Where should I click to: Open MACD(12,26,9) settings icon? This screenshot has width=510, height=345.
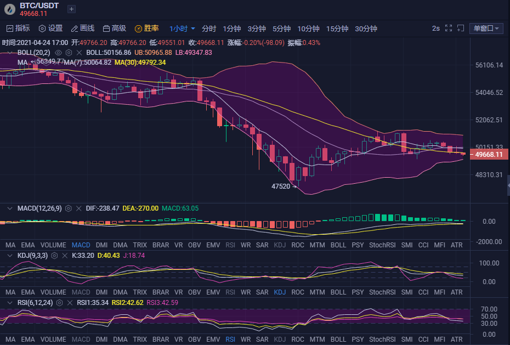(x=69, y=208)
